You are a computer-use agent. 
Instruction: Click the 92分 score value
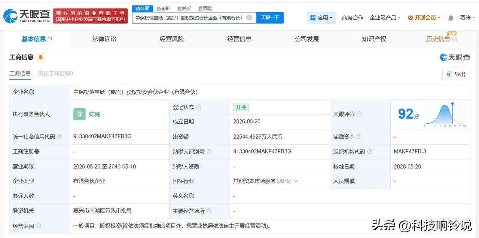409,114
